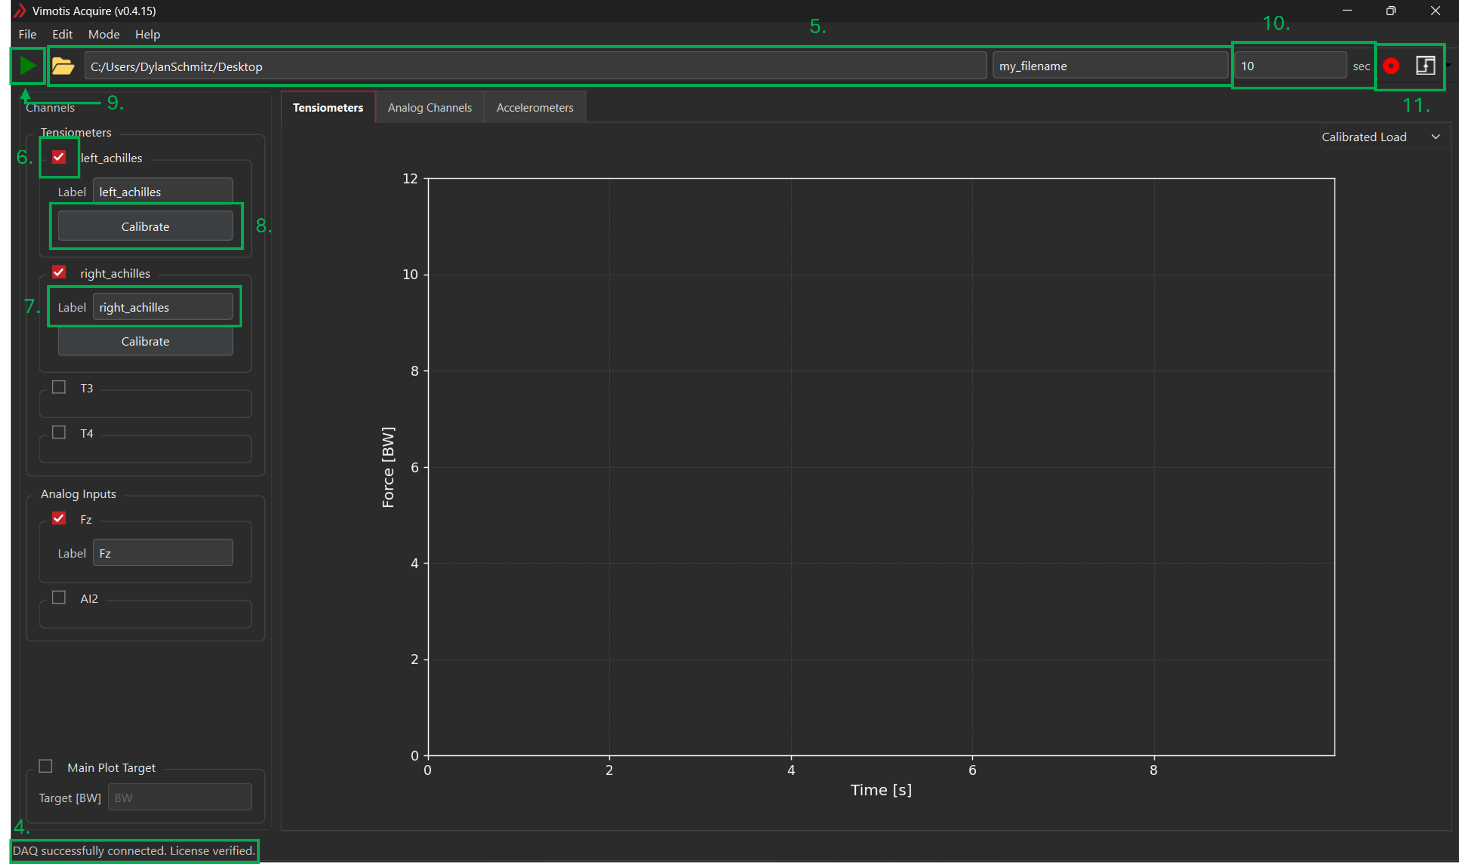Click the recording duration seconds field
Screen dimensions: 1459x864
pyautogui.click(x=1290, y=66)
